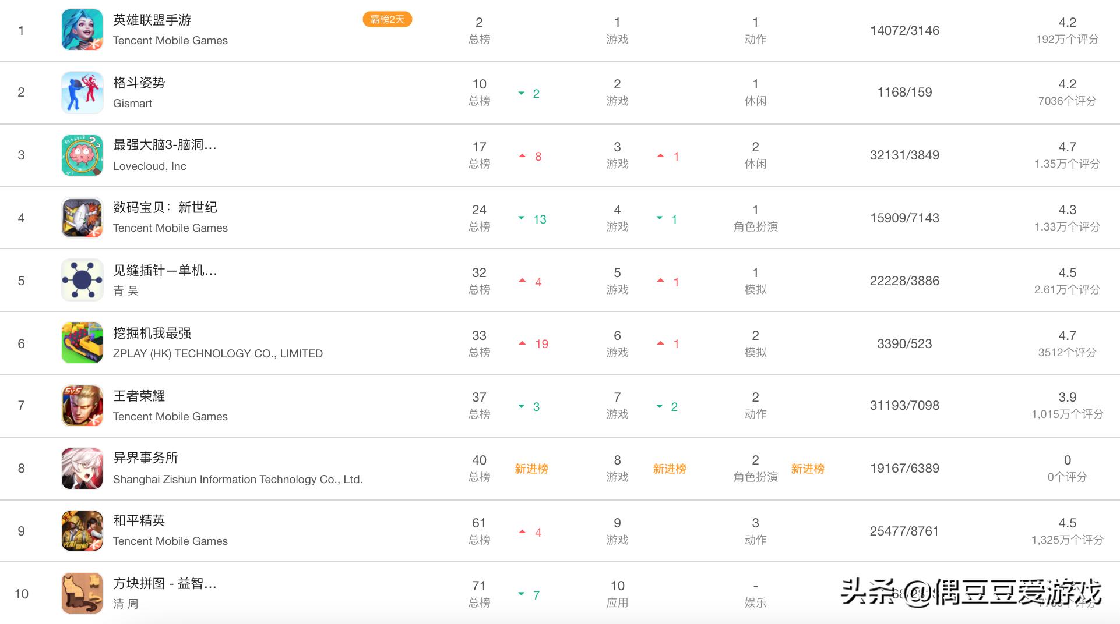This screenshot has width=1120, height=624.
Task: Click the 和平精英 game title
Action: 139,521
